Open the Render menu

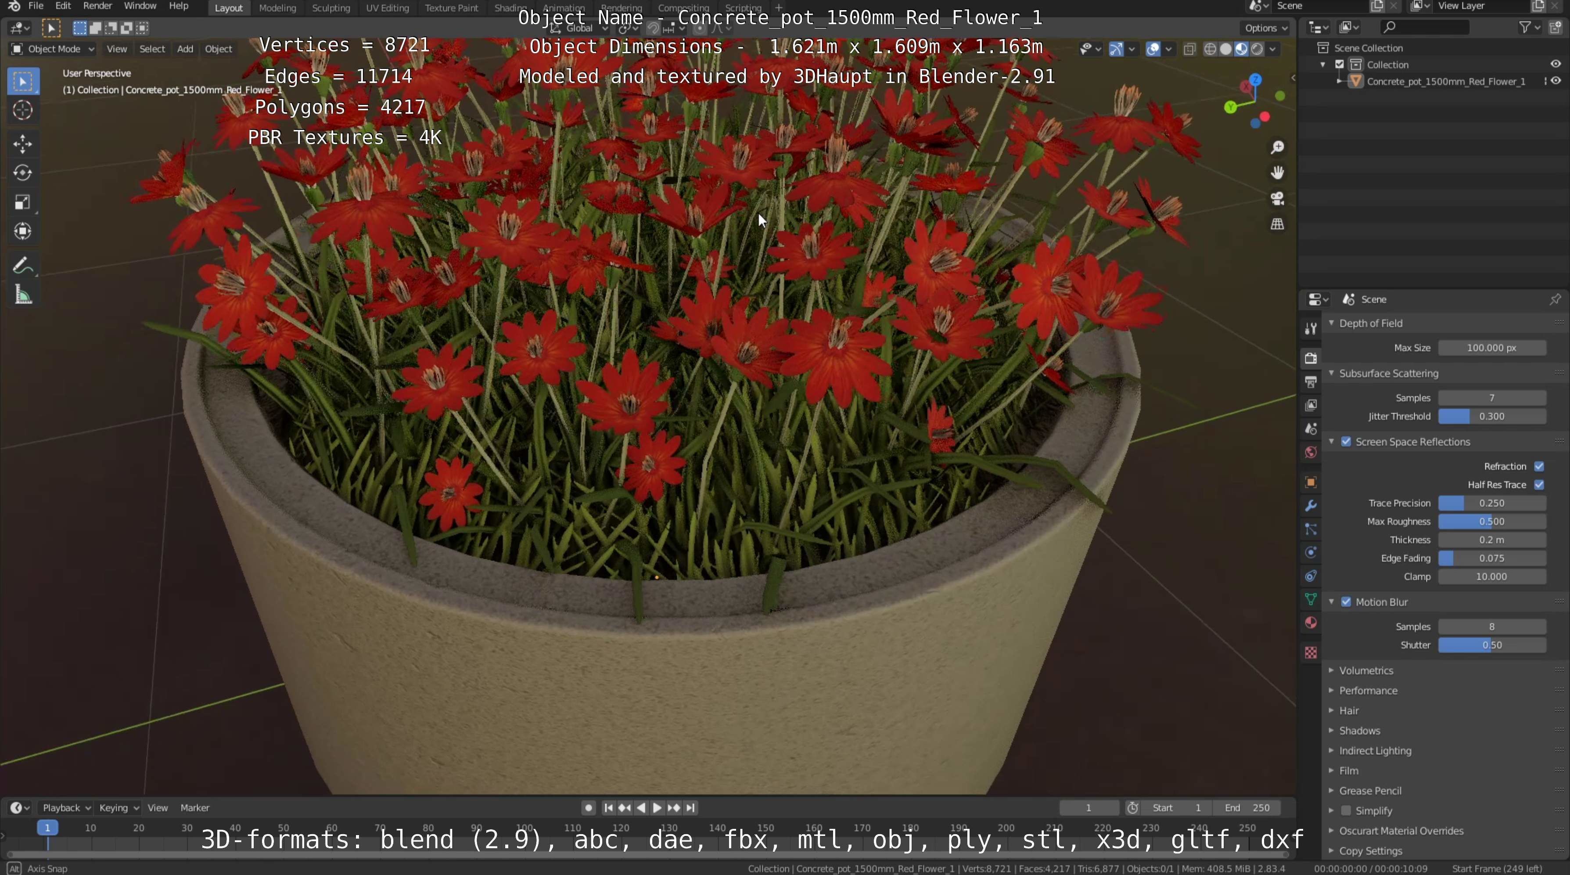coord(97,6)
